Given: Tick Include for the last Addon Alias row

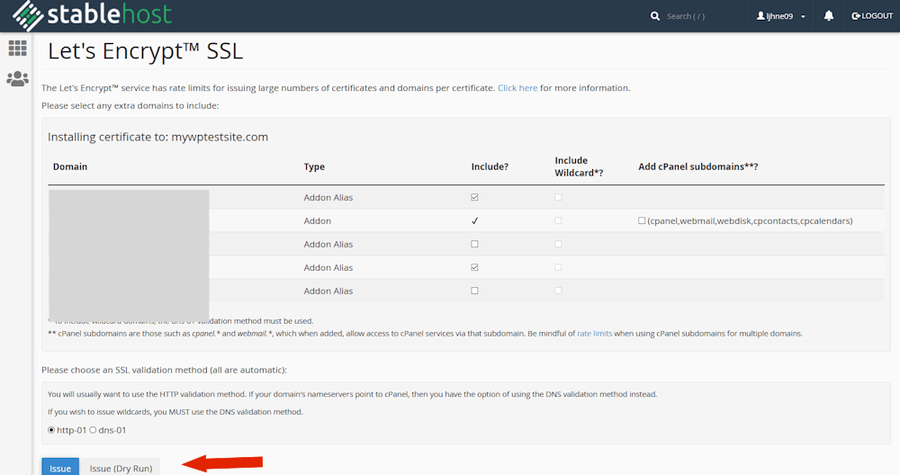Looking at the screenshot, I should click(x=474, y=291).
